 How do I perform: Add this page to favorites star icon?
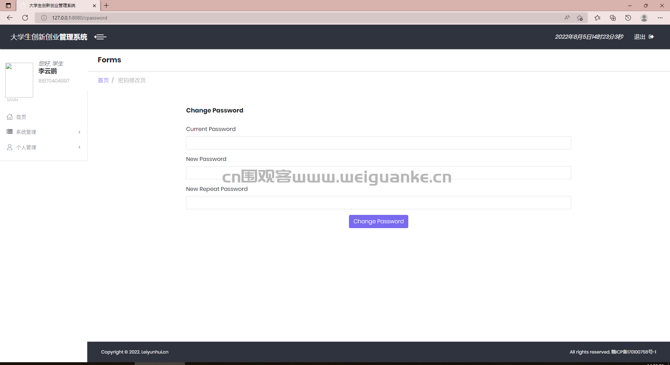(x=580, y=18)
